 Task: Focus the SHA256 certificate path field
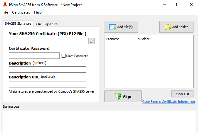tap(47, 41)
